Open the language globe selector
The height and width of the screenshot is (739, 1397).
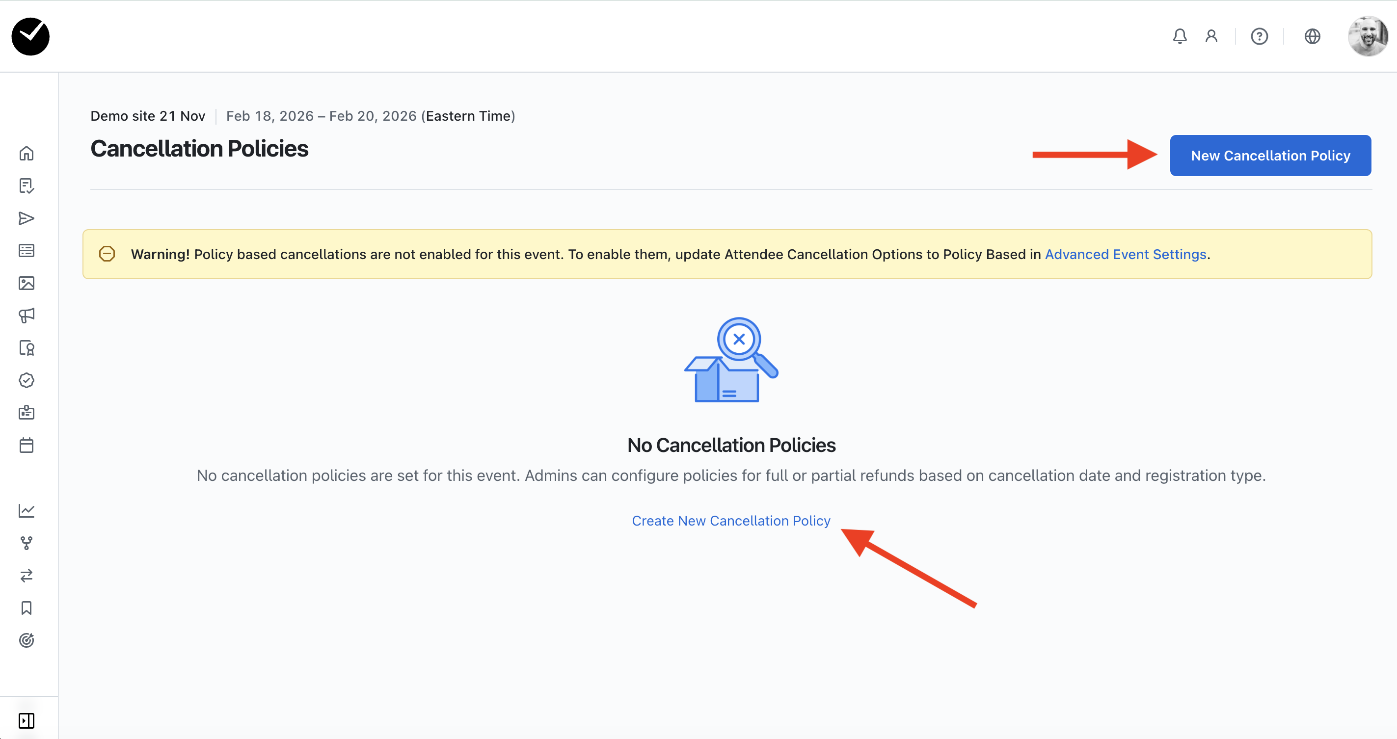click(1312, 36)
